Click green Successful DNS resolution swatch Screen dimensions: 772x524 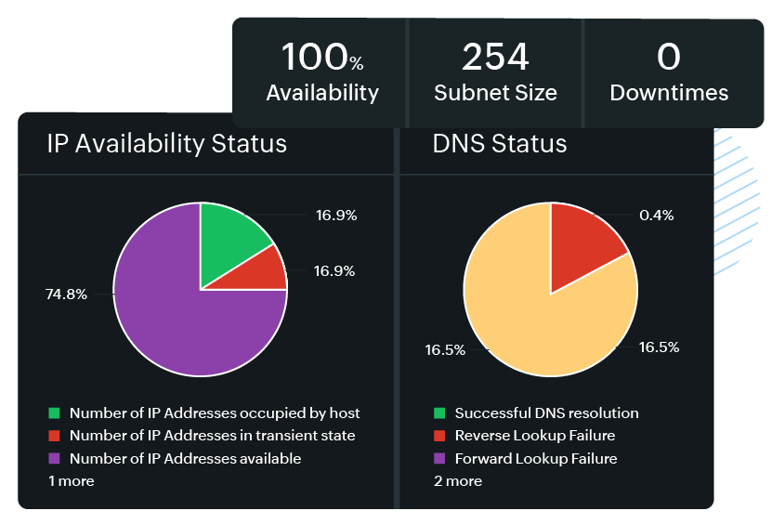click(439, 413)
